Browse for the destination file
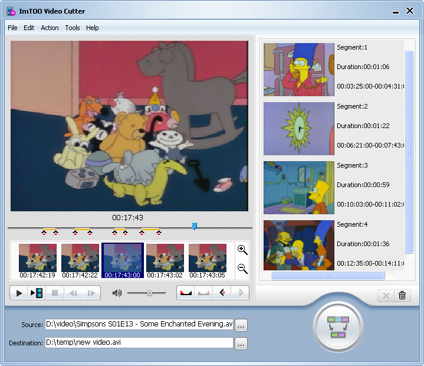Screen dimensions: 424x366 [241, 343]
